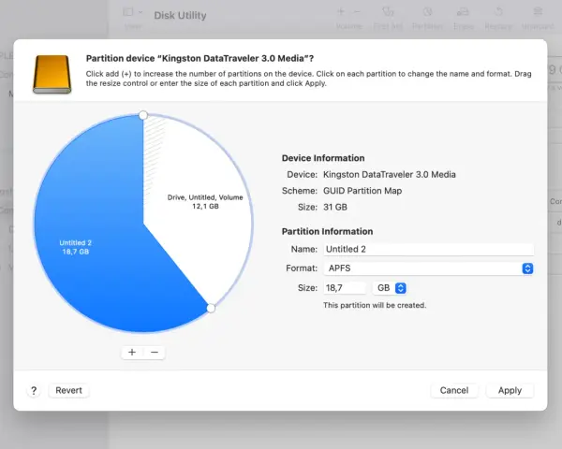Click the Disk Utility window title
The image size is (562, 449).
(180, 15)
